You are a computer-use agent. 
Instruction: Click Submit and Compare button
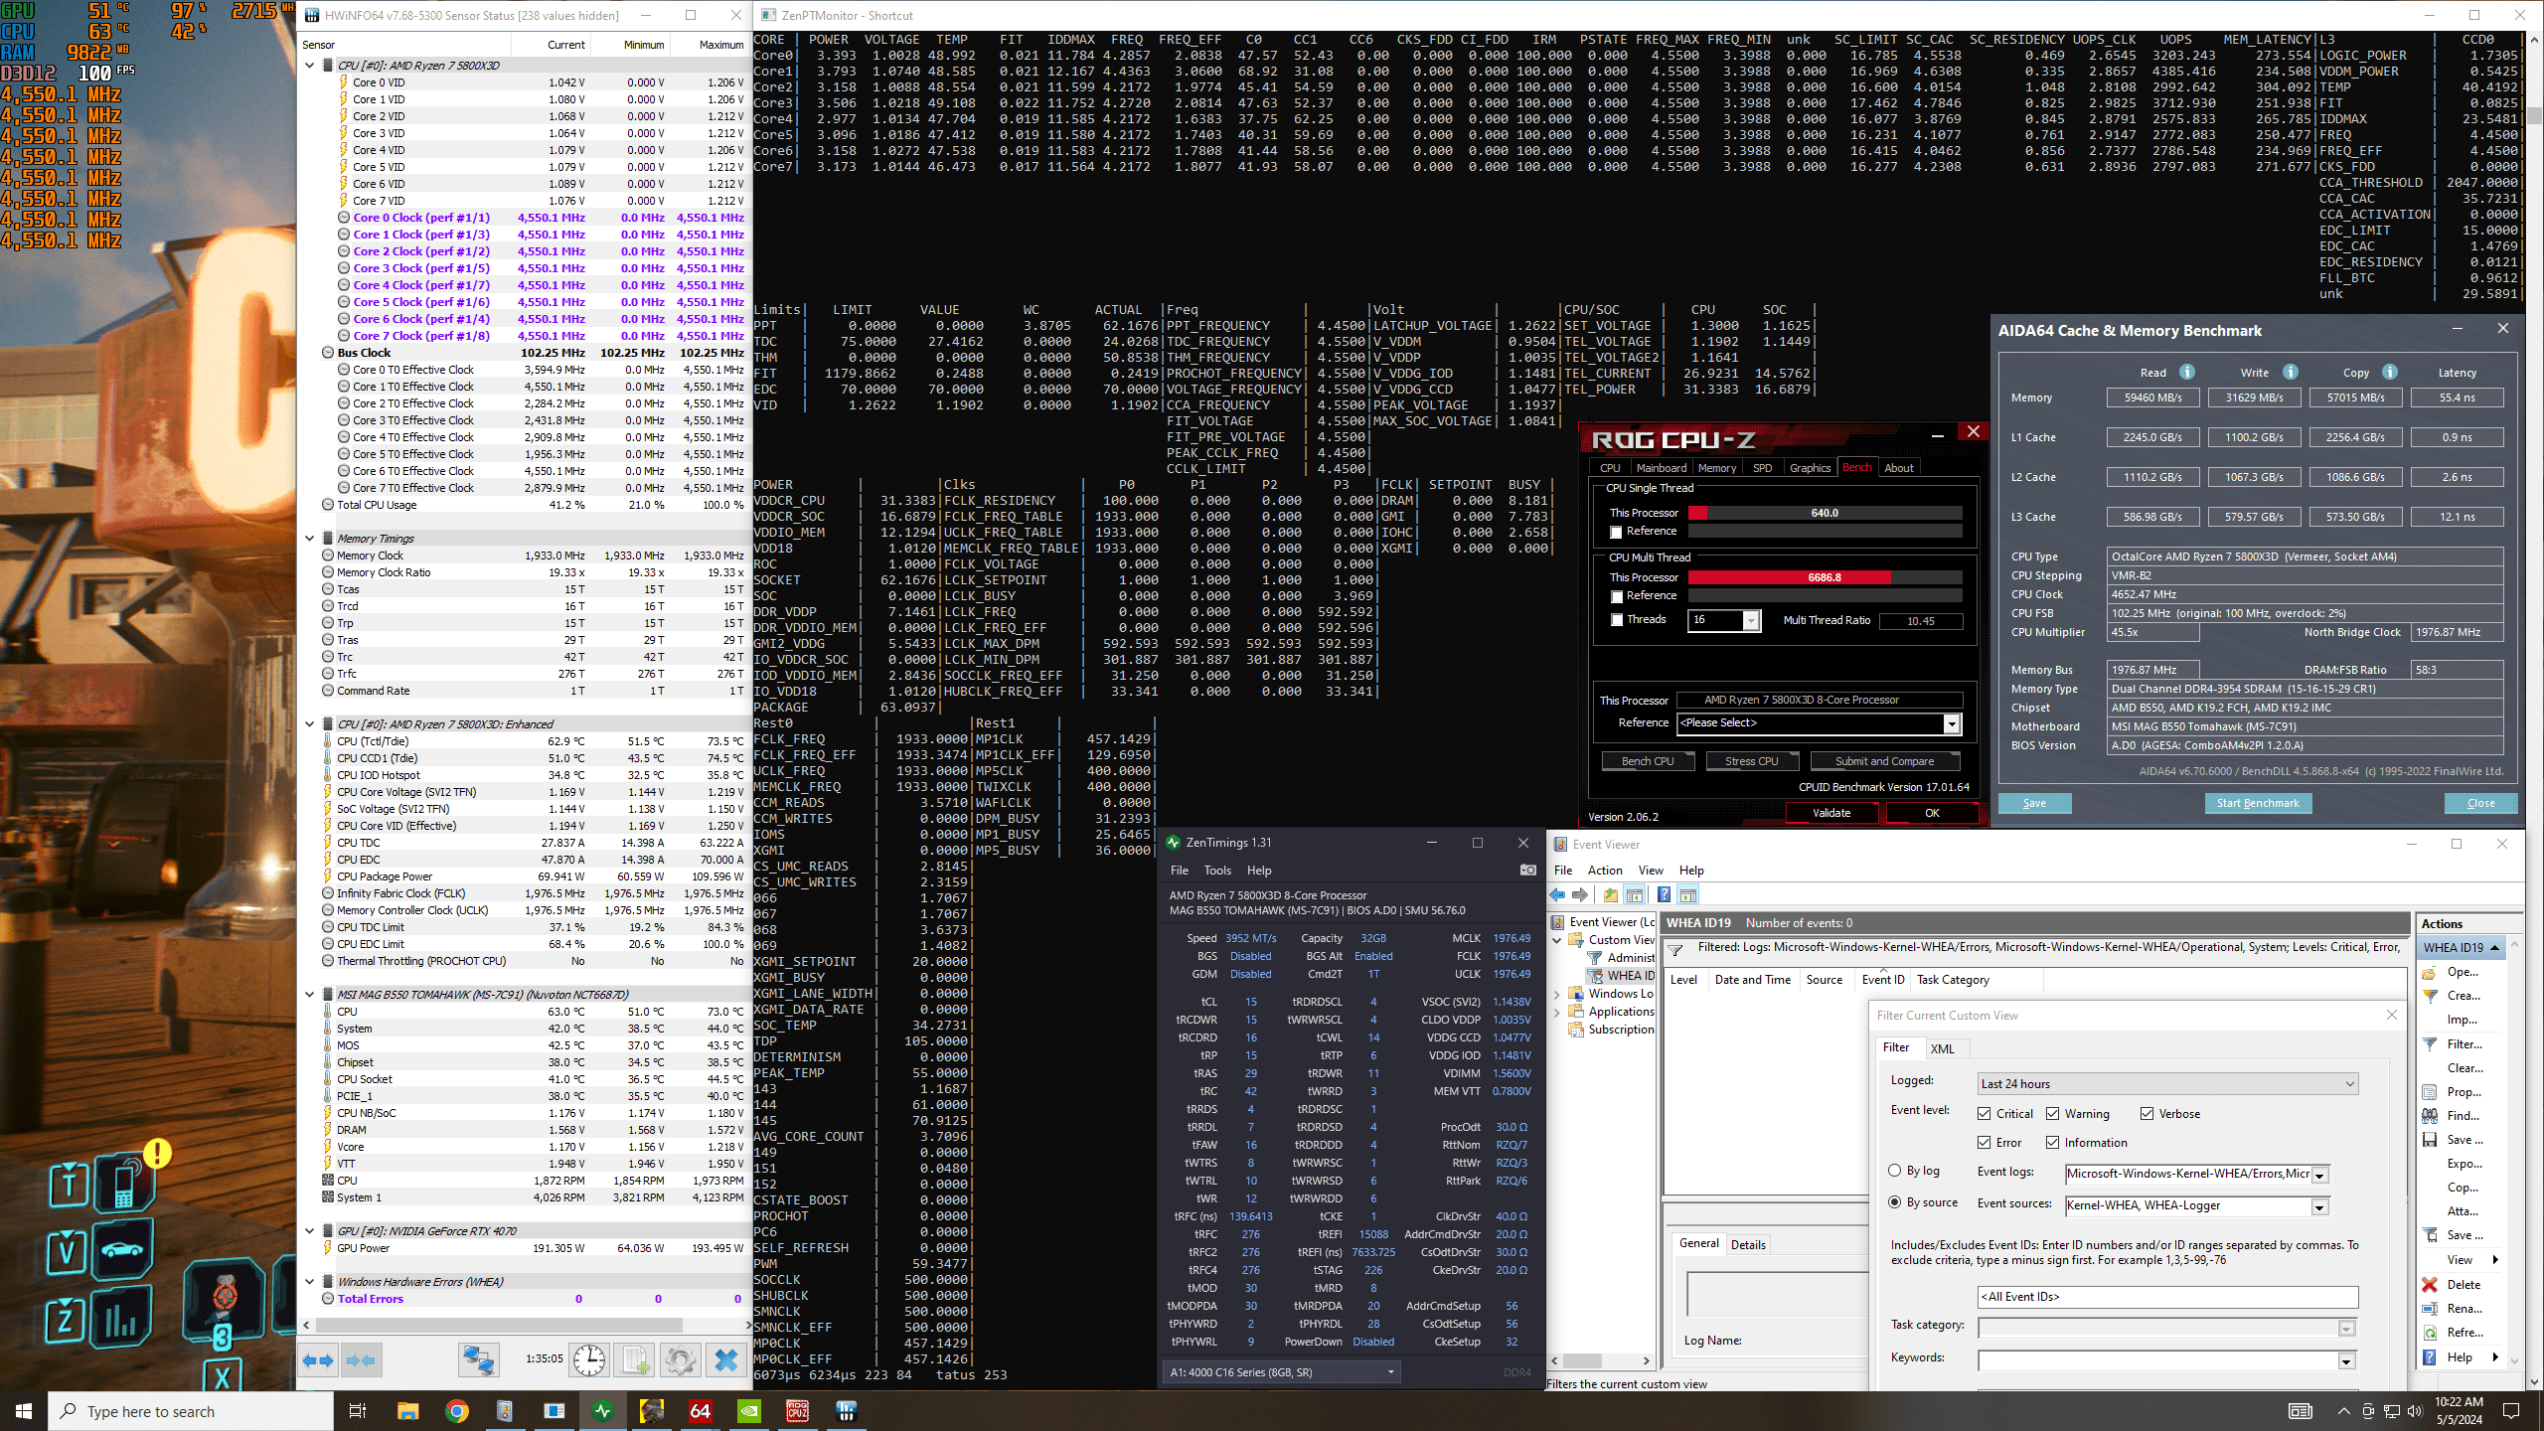pos(1884,761)
